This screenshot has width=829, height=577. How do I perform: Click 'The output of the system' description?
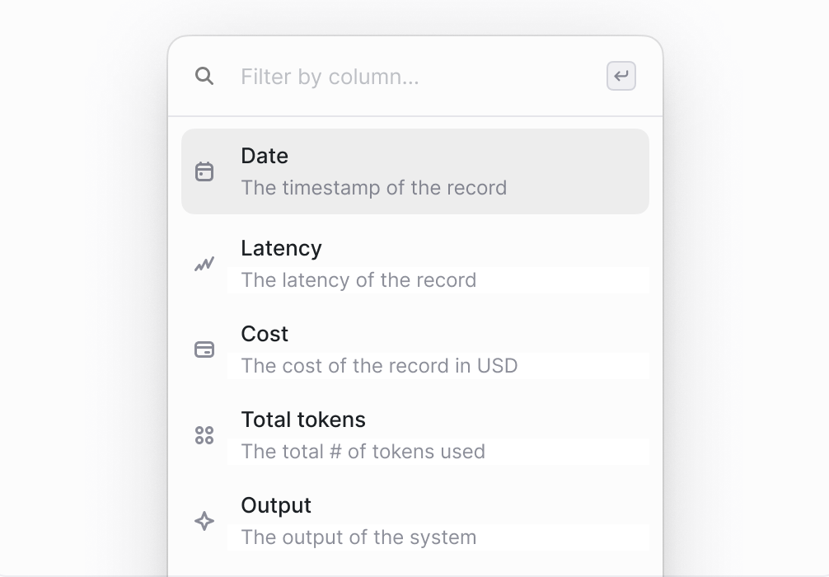coord(358,537)
